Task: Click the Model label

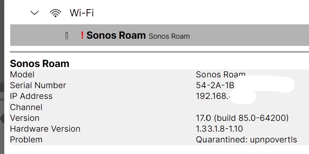Action: pos(22,75)
